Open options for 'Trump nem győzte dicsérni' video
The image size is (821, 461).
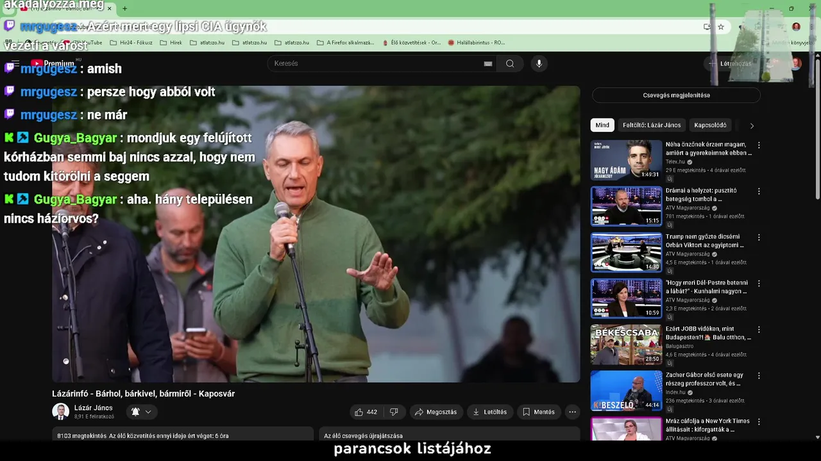(759, 238)
